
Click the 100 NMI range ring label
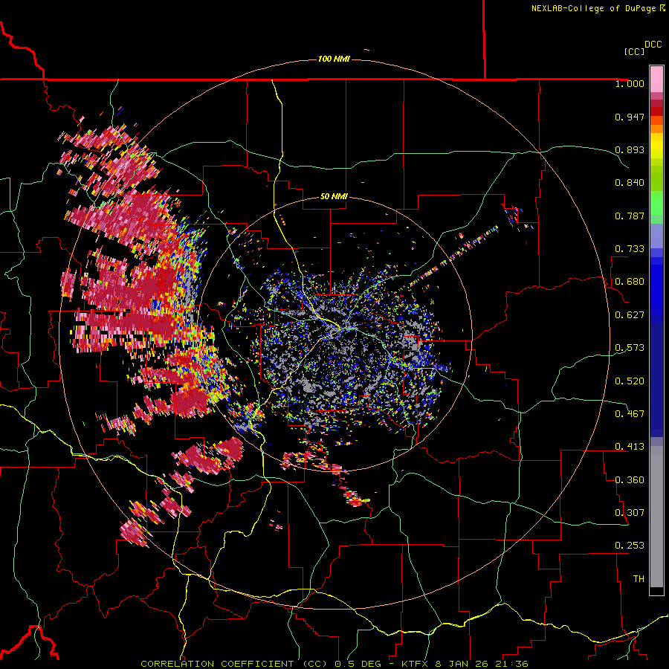click(x=334, y=59)
